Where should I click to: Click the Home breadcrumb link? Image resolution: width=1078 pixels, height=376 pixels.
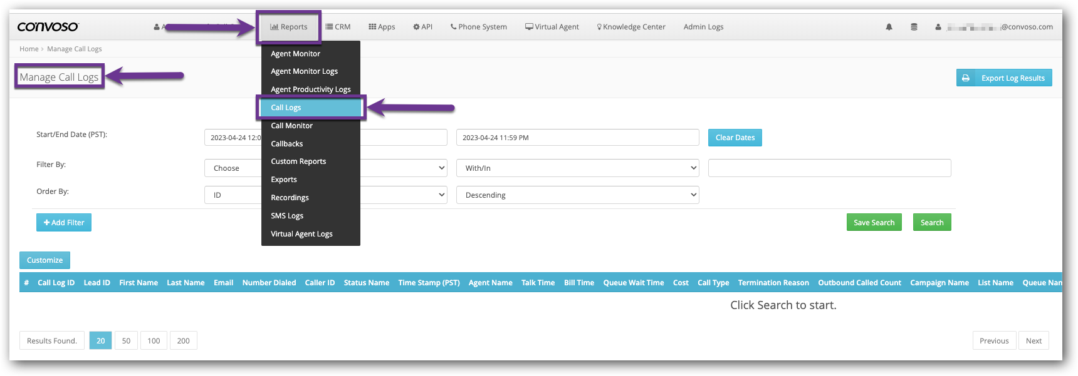pos(29,49)
